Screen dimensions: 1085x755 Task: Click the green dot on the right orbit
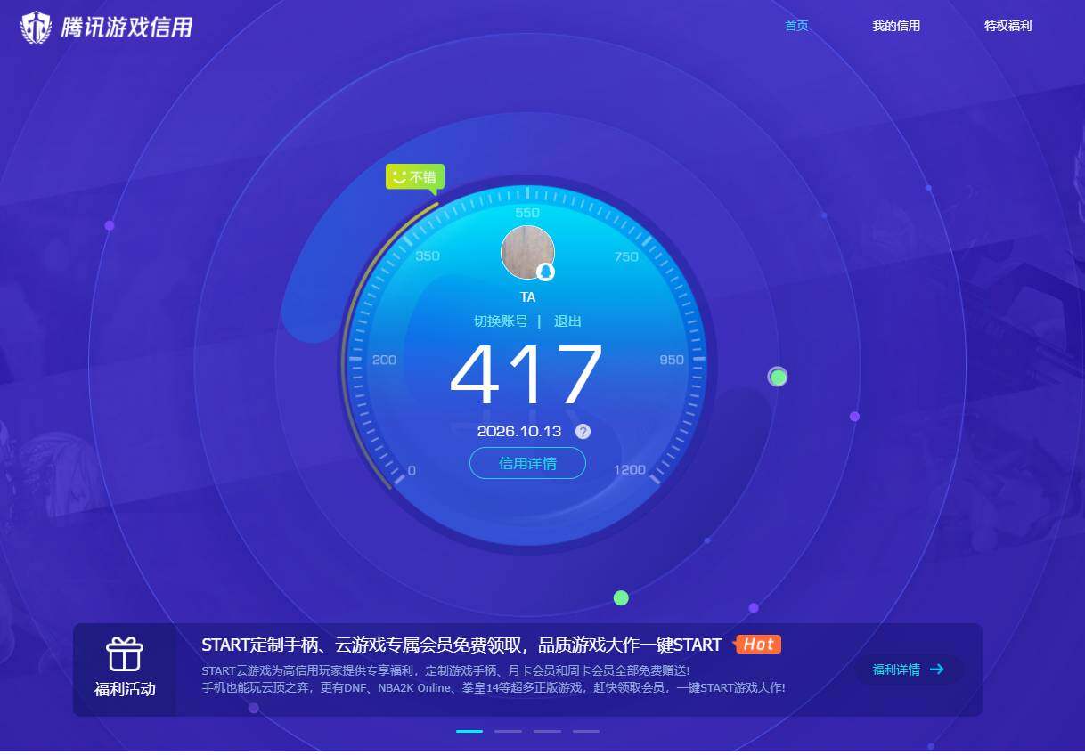coord(778,377)
